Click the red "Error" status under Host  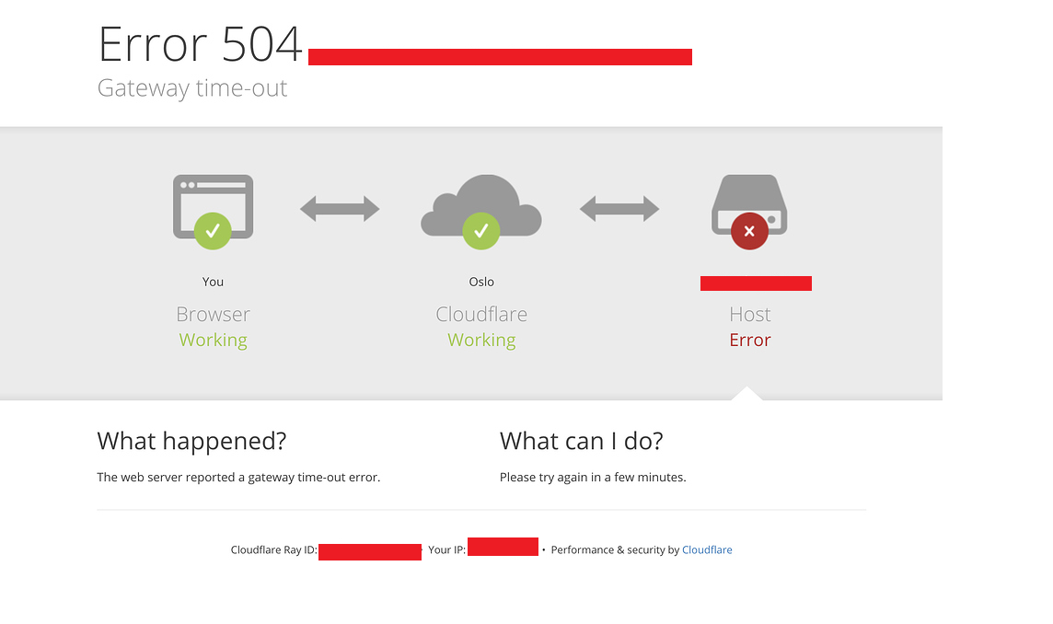750,340
